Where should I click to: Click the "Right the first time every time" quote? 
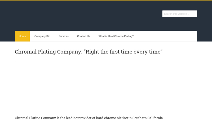pos(123,52)
